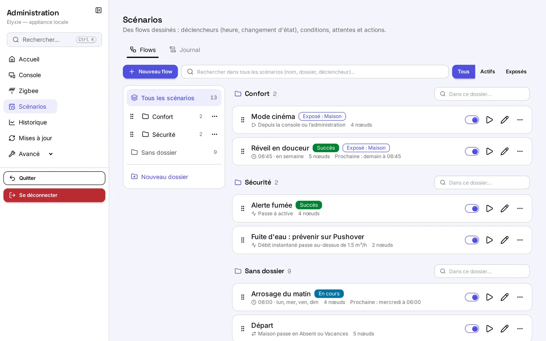
Task: Grab the drag handle of Alerte fumée
Action: click(243, 208)
